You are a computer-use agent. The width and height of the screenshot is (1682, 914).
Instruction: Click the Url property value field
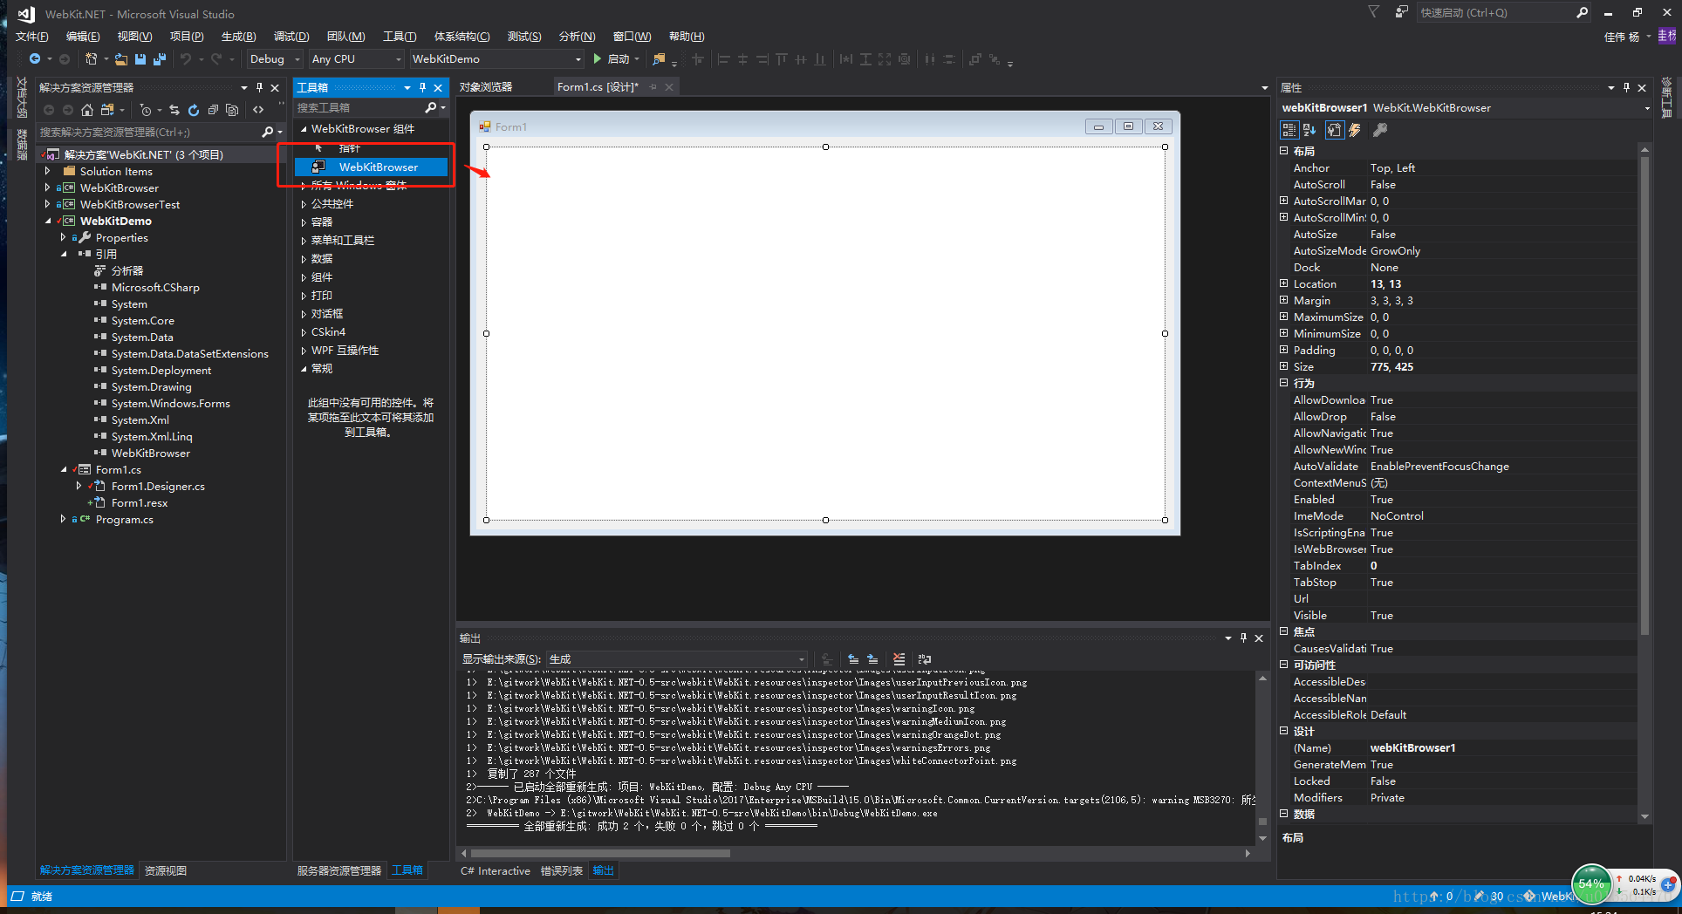(1501, 599)
